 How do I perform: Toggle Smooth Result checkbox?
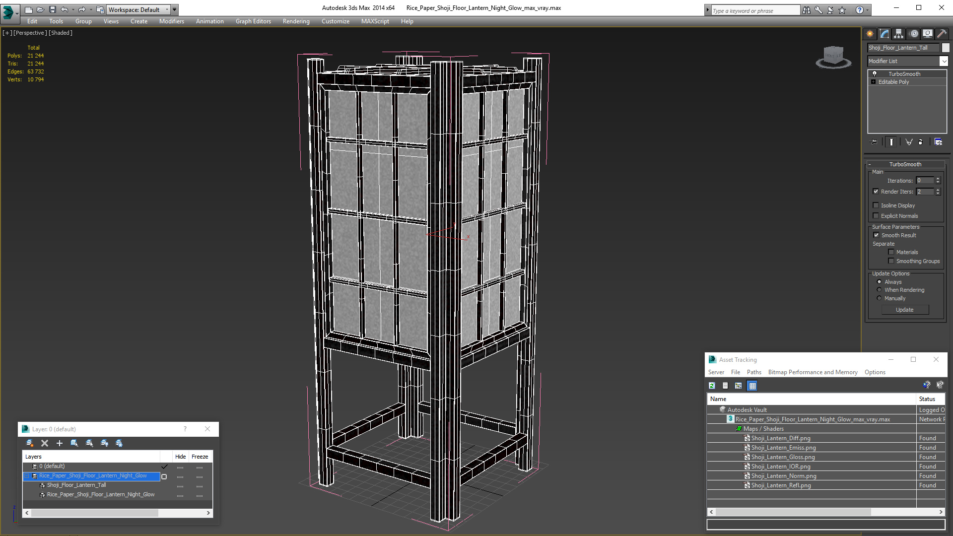pyautogui.click(x=876, y=235)
